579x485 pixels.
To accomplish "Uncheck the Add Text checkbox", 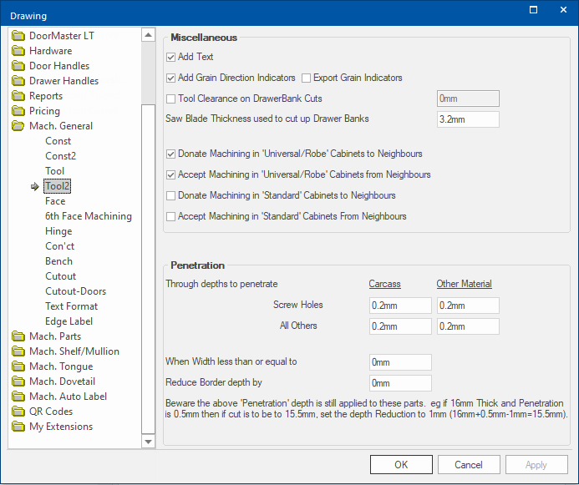I will (171, 58).
